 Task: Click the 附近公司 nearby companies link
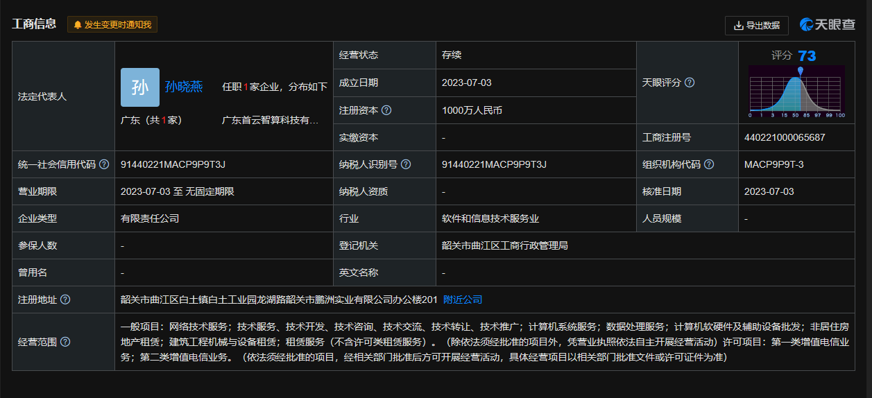463,300
